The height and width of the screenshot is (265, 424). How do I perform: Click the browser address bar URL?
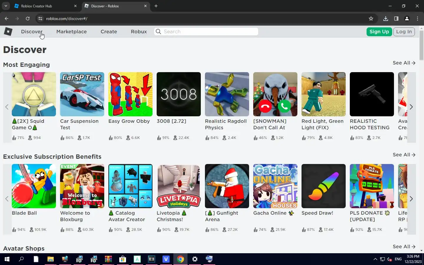(x=67, y=19)
